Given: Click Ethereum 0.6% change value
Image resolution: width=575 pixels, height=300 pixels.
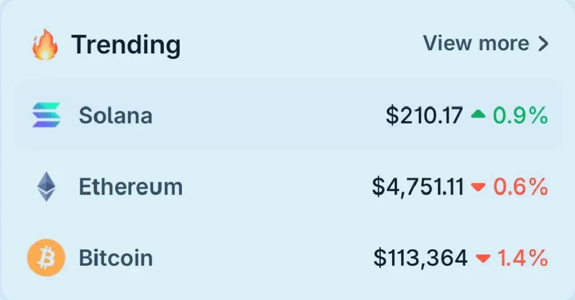Looking at the screenshot, I should tap(520, 187).
